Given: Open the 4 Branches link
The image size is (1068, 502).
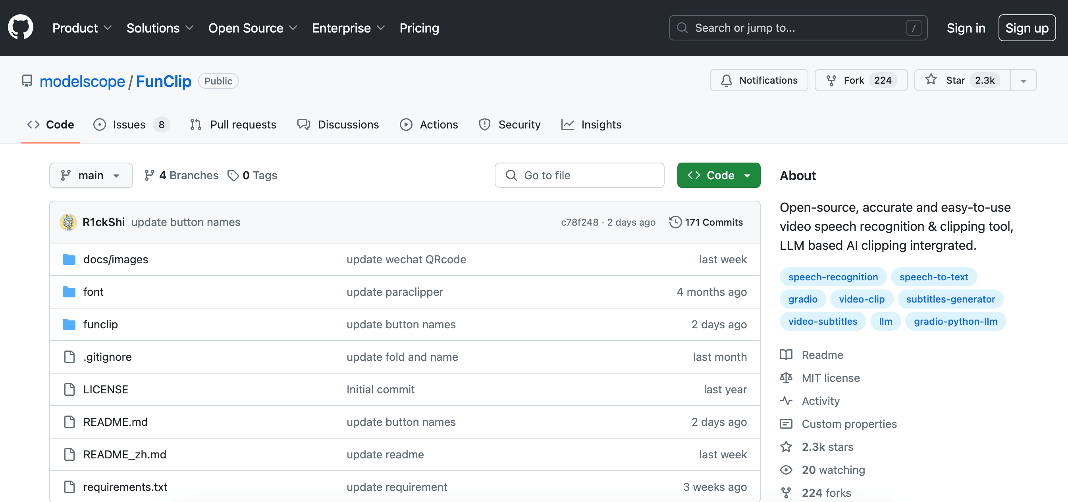Looking at the screenshot, I should click(181, 175).
